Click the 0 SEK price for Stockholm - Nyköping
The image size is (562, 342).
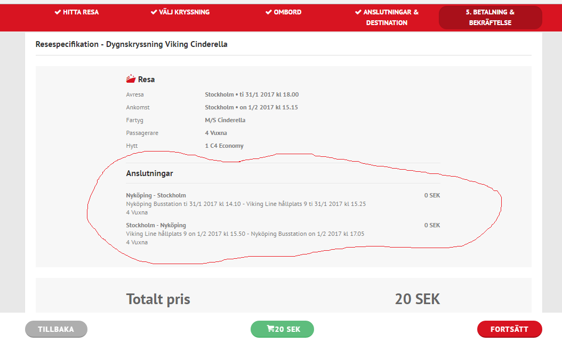(432, 225)
